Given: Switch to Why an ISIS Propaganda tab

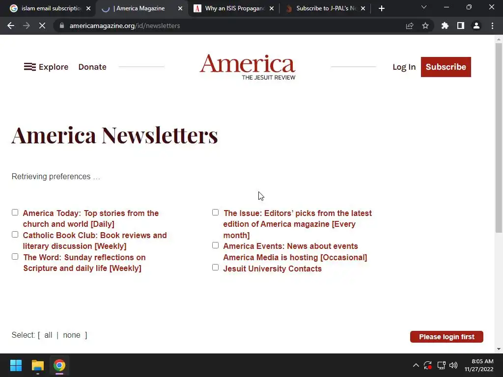Looking at the screenshot, I should pos(235,8).
